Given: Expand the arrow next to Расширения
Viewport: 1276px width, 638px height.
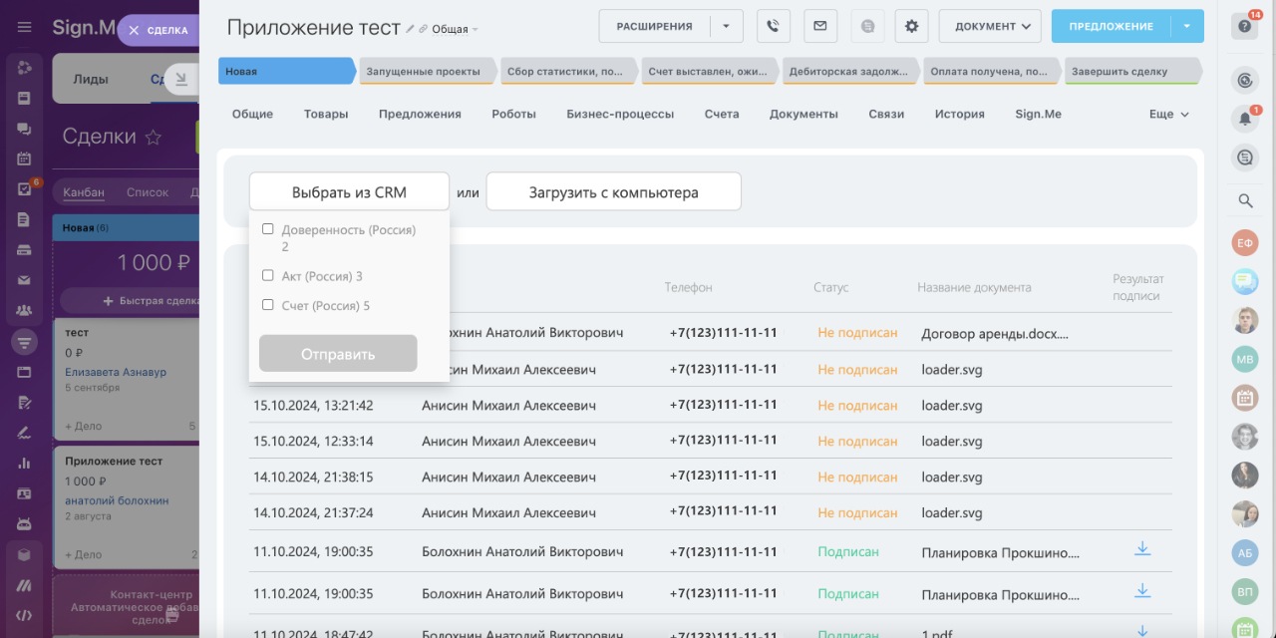Looking at the screenshot, I should pyautogui.click(x=726, y=26).
